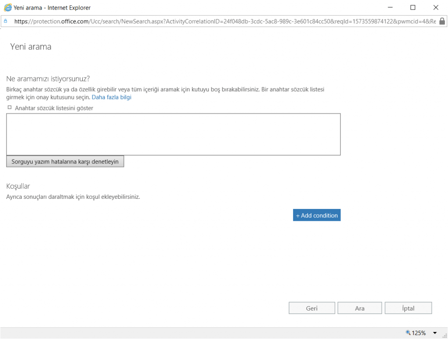Focus the keyword search text box
This screenshot has height=339, width=448.
click(x=173, y=134)
